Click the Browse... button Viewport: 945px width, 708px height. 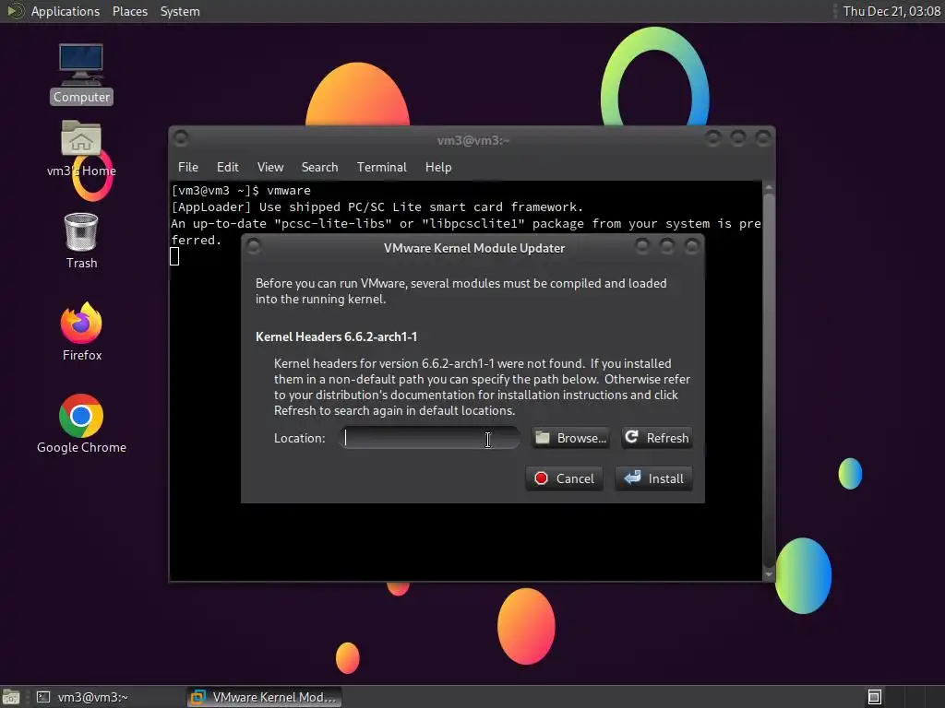coord(570,438)
